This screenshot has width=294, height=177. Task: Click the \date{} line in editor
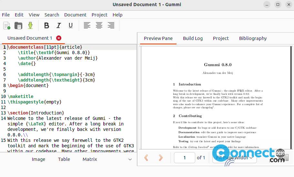point(27,64)
